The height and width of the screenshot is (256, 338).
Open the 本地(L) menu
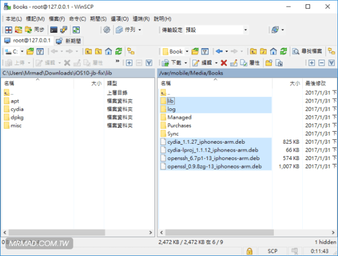pos(13,19)
